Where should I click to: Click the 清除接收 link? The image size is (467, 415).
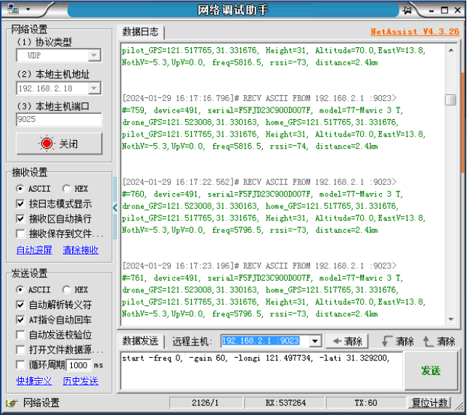click(x=81, y=250)
